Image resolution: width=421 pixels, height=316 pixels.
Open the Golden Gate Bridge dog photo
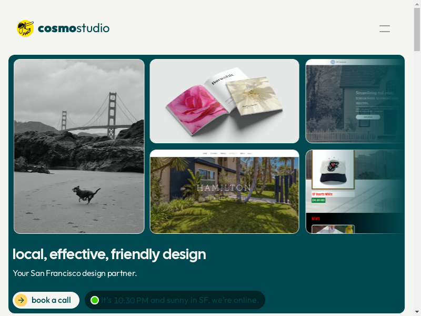tap(79, 146)
